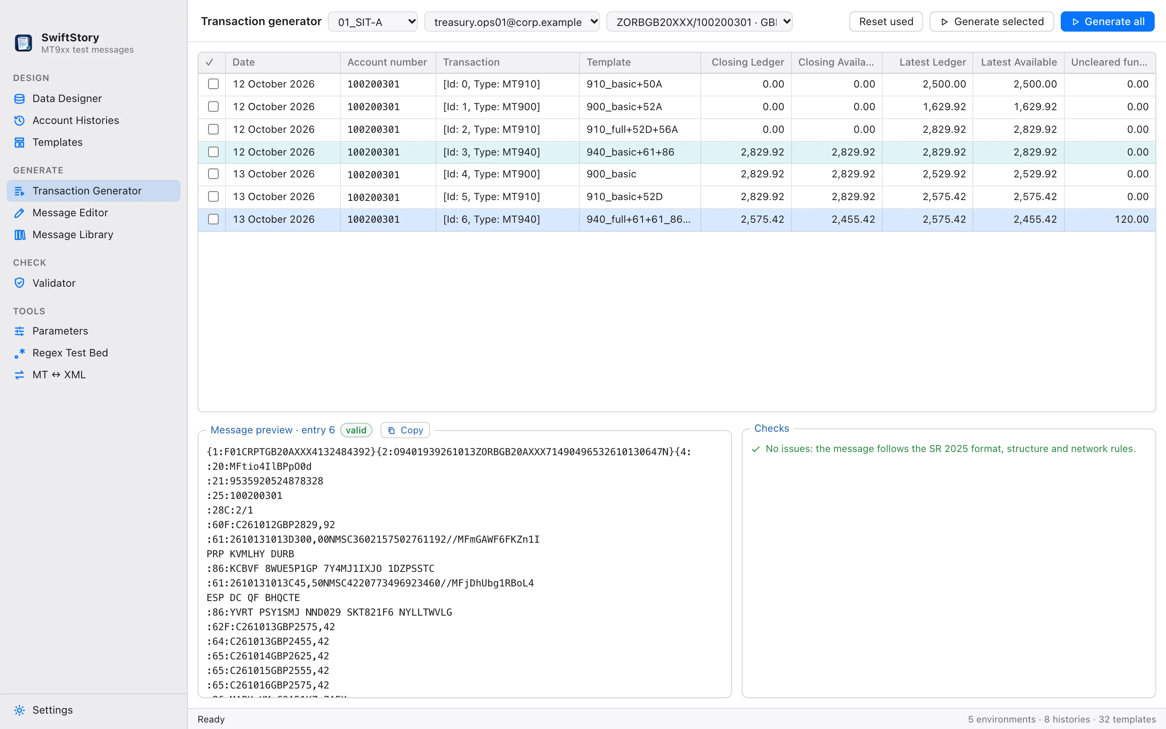The width and height of the screenshot is (1166, 729).
Task: Tick checkbox for Id 6 MT940 row
Action: pyautogui.click(x=213, y=220)
